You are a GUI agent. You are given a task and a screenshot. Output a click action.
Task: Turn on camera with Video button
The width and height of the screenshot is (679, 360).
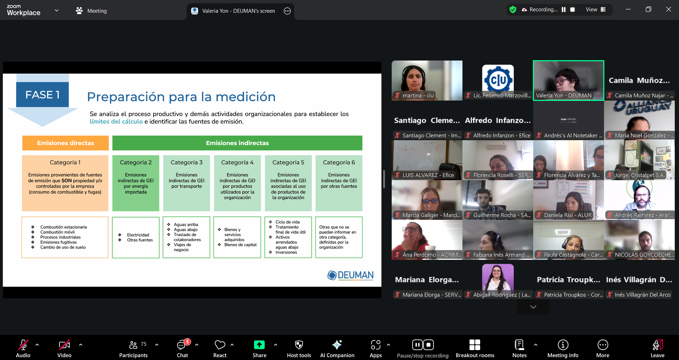coord(64,349)
